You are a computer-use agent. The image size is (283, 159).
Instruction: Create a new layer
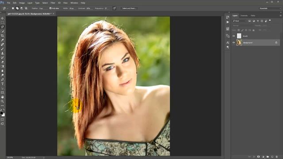(x=272, y=157)
